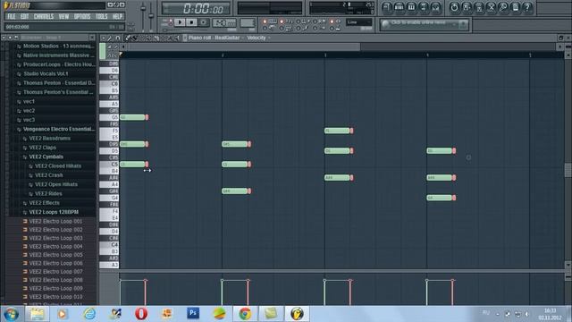
Task: Toggle the Abc key labels button
Action: click(x=113, y=55)
